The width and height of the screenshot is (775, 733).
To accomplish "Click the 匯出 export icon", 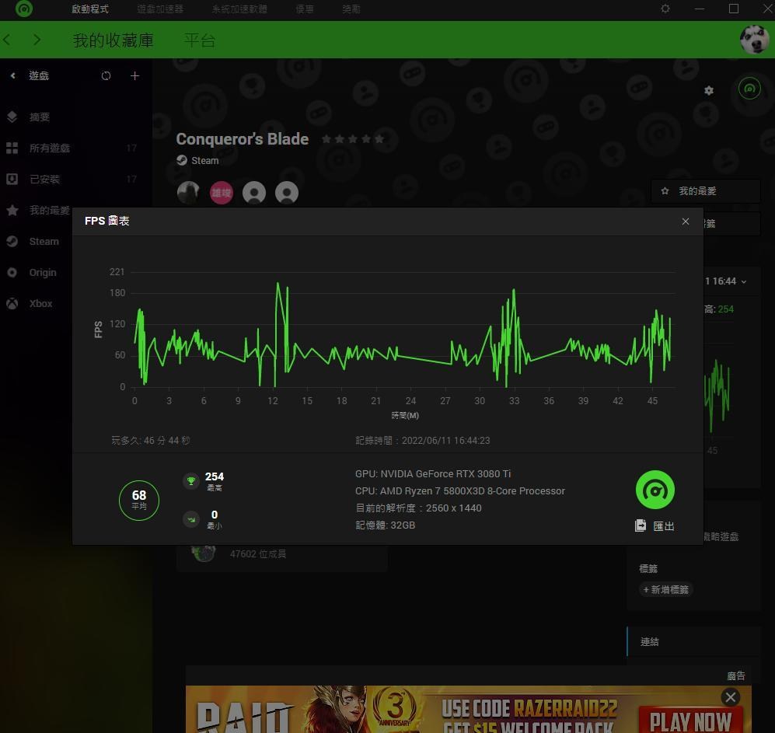I will coord(641,525).
